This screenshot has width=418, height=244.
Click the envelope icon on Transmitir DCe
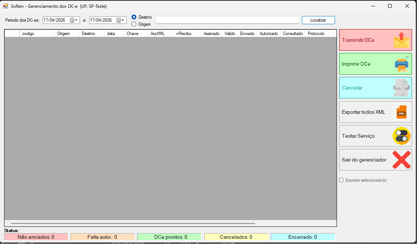tap(401, 40)
